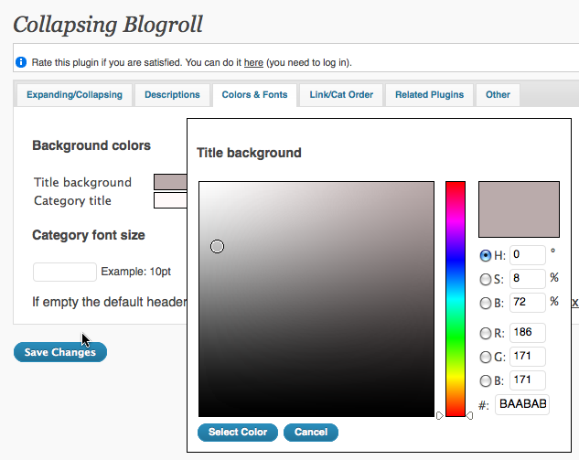
Task: Click the rainbow hue slider bar
Action: coord(455,299)
